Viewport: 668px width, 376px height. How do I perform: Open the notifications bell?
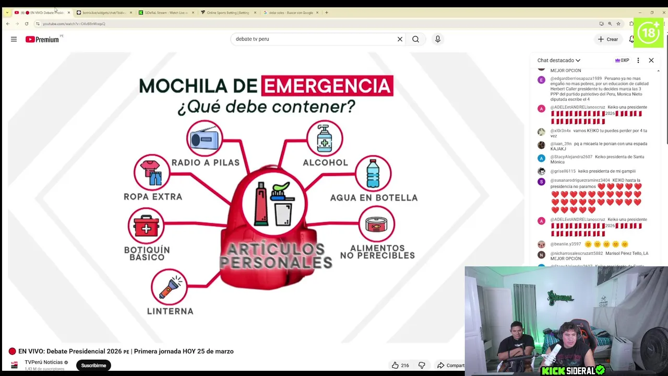[x=631, y=39]
